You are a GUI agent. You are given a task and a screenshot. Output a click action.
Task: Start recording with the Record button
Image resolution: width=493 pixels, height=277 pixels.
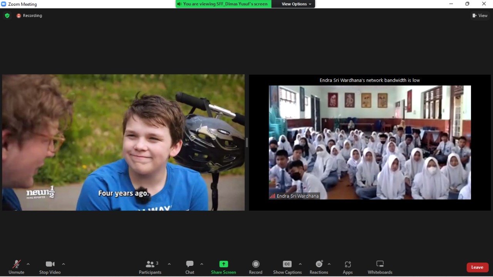pyautogui.click(x=256, y=267)
